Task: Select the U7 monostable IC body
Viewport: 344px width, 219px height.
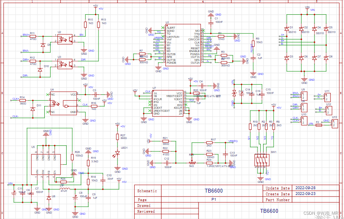Action: tap(168, 103)
